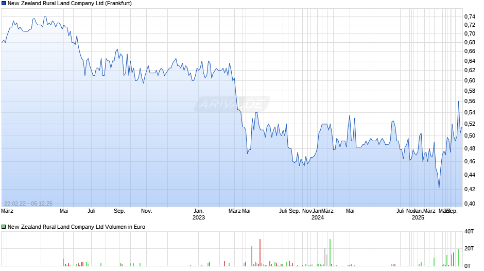Click the 0,50 price axis label

(x=470, y=135)
